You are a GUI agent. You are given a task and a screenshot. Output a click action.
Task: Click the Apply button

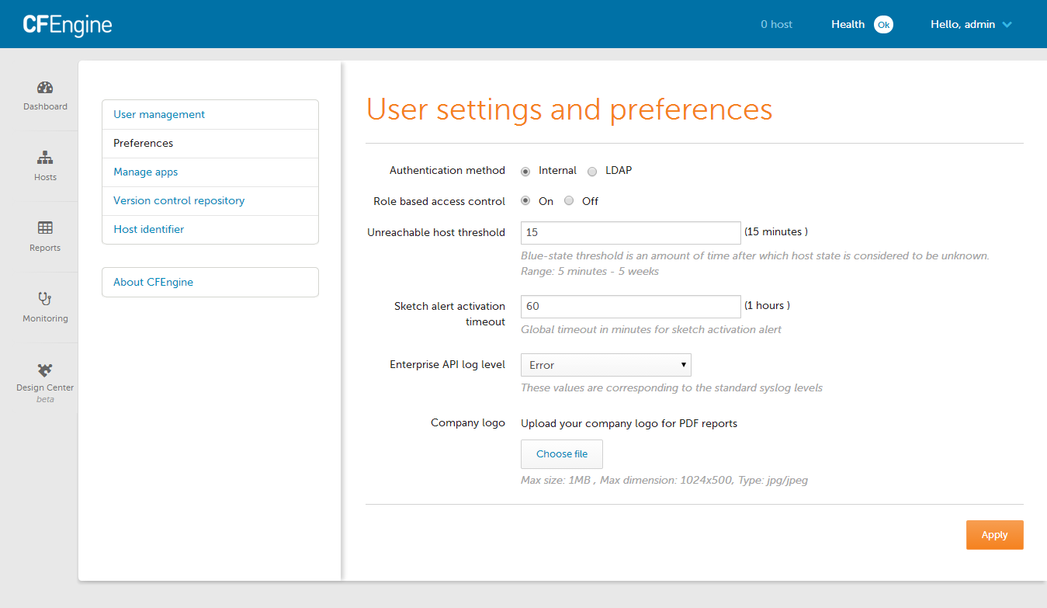pos(994,535)
